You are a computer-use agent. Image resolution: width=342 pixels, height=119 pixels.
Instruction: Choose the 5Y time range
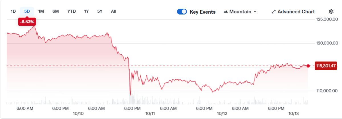pyautogui.click(x=100, y=11)
